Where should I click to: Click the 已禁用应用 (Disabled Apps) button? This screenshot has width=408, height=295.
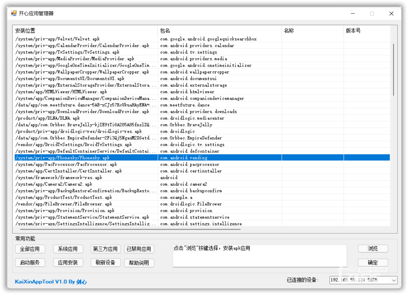click(139, 249)
